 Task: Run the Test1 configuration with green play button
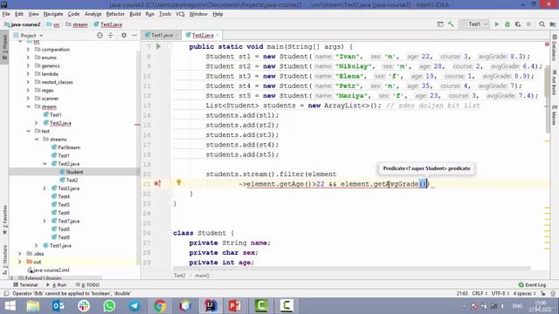[497, 24]
